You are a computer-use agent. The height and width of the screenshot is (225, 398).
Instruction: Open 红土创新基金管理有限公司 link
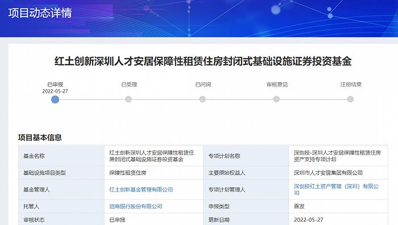click(141, 189)
